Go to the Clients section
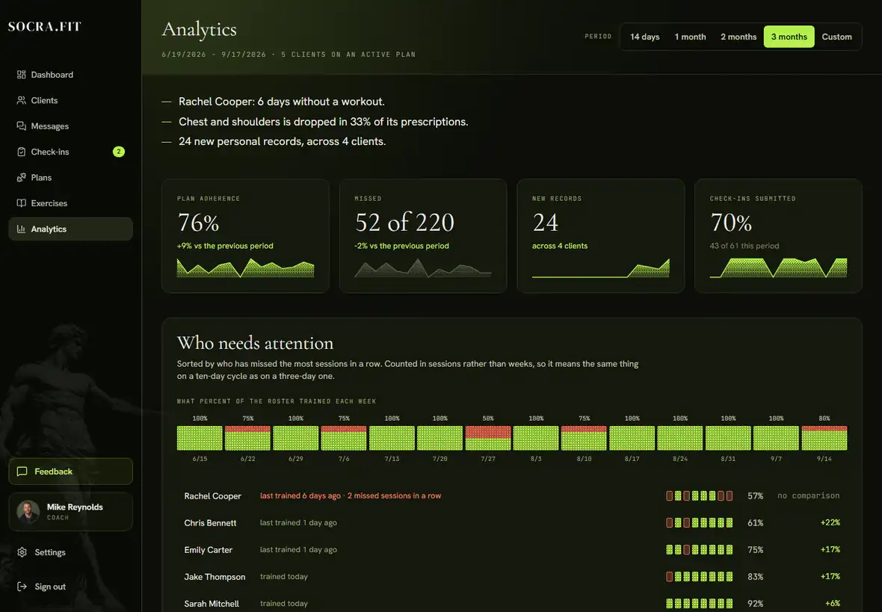 coord(70,100)
